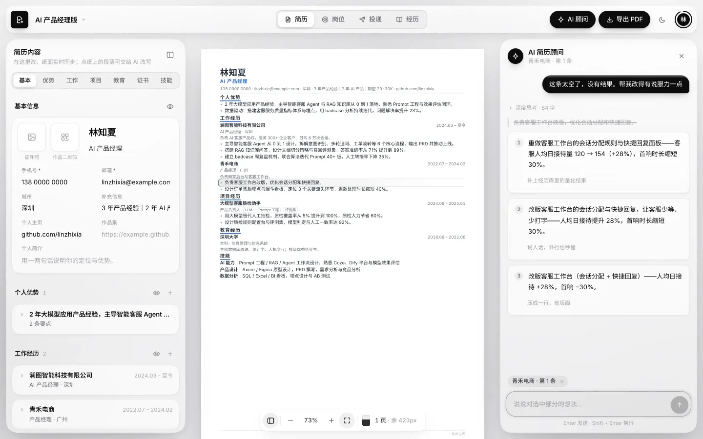
Task: Focus the 个人简介 text field
Action: pos(96,261)
